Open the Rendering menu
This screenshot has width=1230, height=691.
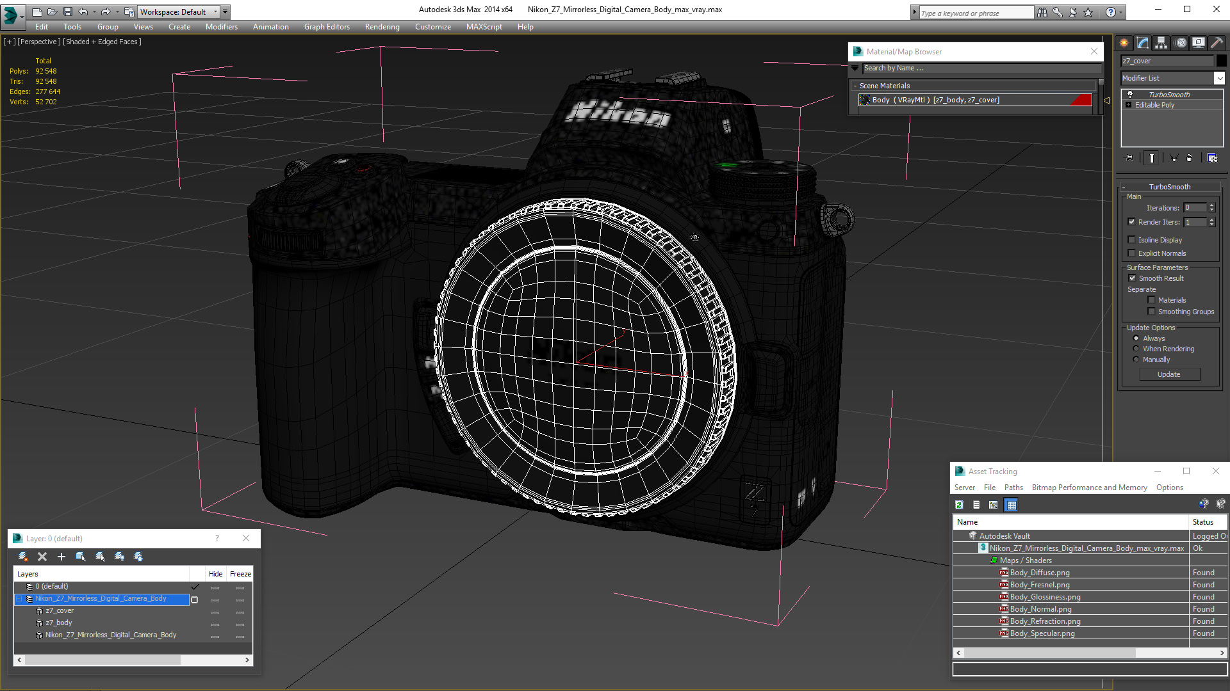(382, 27)
